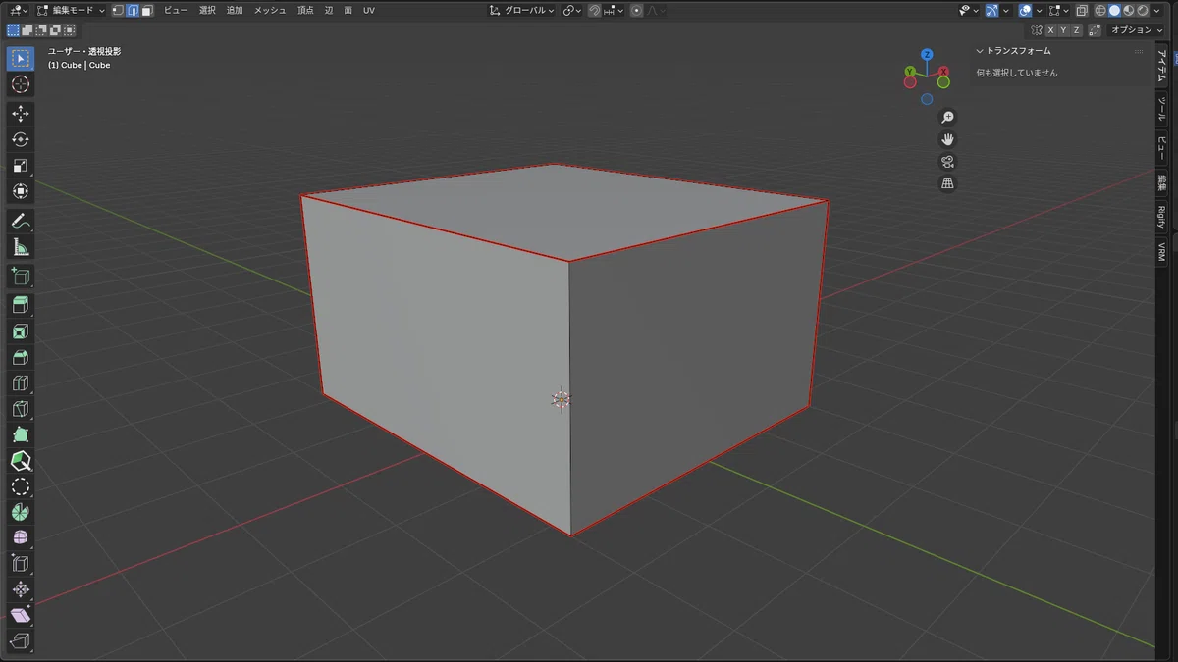Toggle X axis mirror
Image resolution: width=1178 pixels, height=662 pixels.
click(1051, 30)
